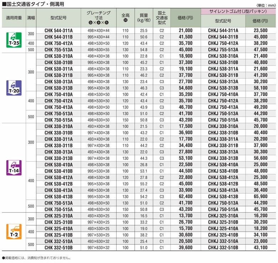Screen dimensions: 278x263
Task: Select the 13,700 price for CHK 325-310A
Action: [x=185, y=216]
